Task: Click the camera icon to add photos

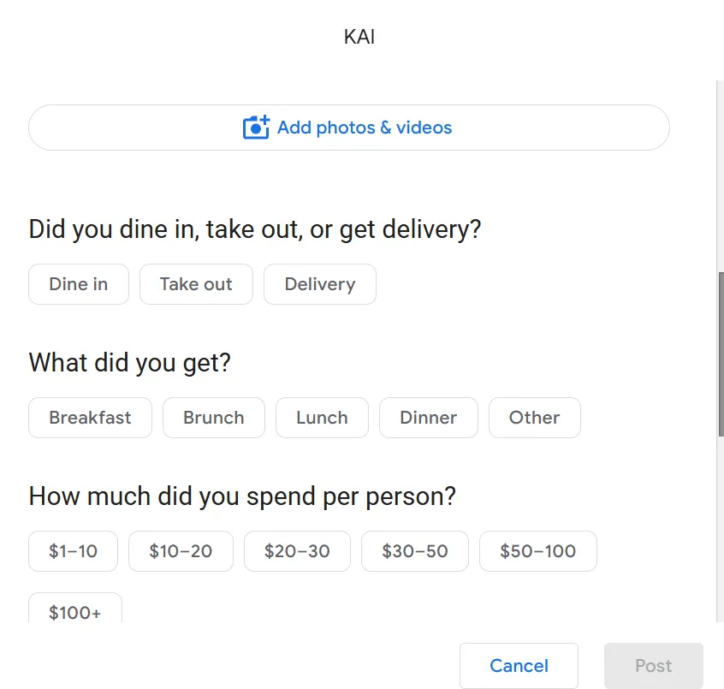Action: click(x=255, y=127)
